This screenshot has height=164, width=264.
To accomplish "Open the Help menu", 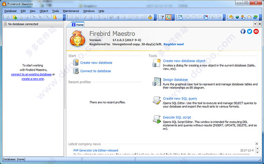I will (x=101, y=11).
